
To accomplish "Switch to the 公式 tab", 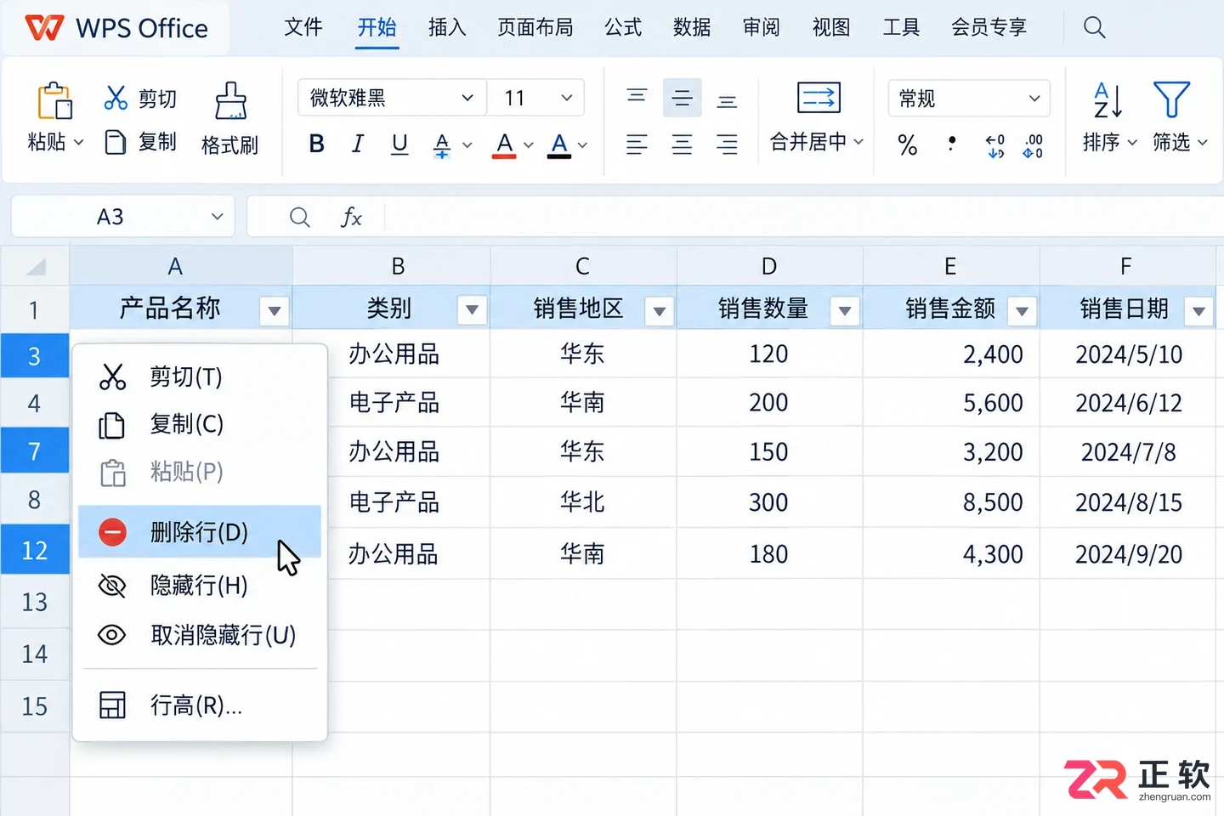I will 623,27.
